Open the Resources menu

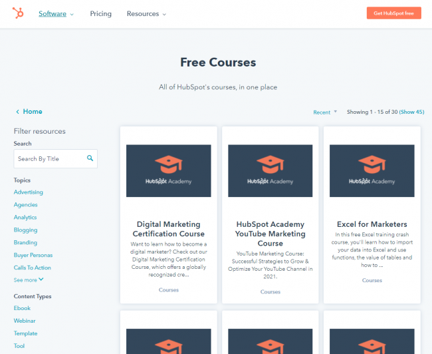click(143, 13)
